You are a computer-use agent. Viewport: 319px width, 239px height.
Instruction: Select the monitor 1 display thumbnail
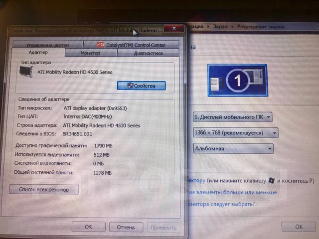237,80
